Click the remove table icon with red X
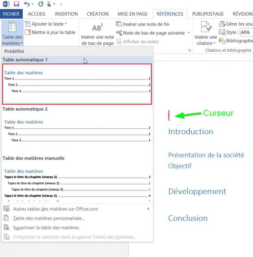This screenshot has width=253, height=257. (x=7, y=227)
